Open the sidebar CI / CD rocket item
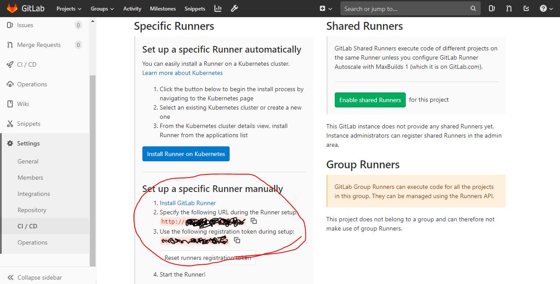The width and height of the screenshot is (560, 284). pos(27,64)
